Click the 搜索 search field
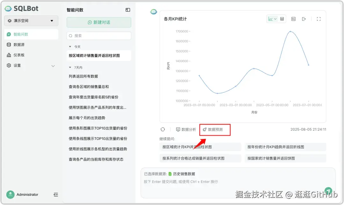The height and width of the screenshot is (205, 344). click(x=99, y=36)
